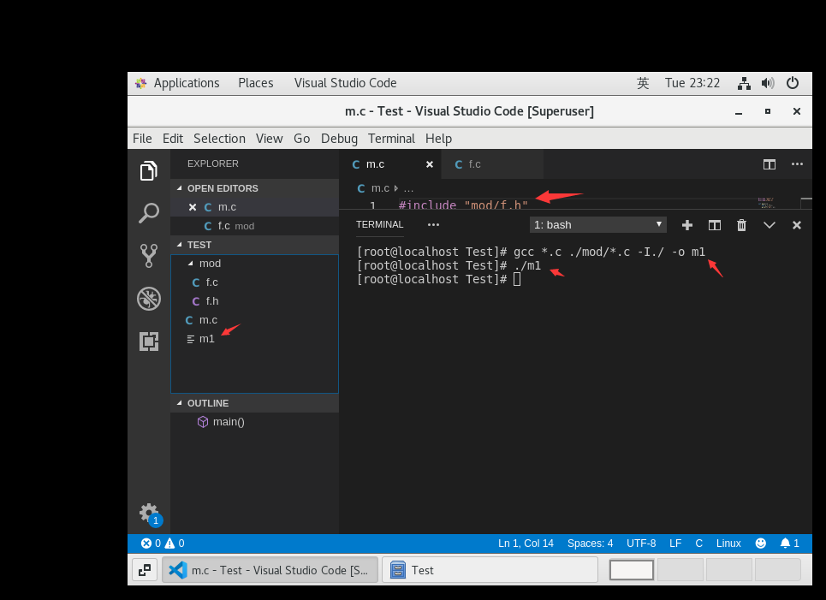Open feedback via the smiley icon
The image size is (826, 600).
[x=760, y=543]
